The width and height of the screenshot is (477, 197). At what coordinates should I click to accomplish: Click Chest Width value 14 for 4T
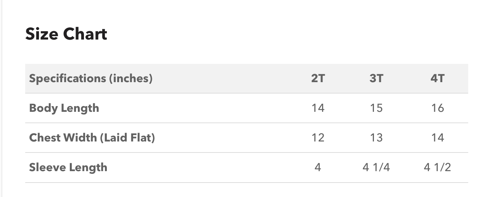tap(437, 138)
